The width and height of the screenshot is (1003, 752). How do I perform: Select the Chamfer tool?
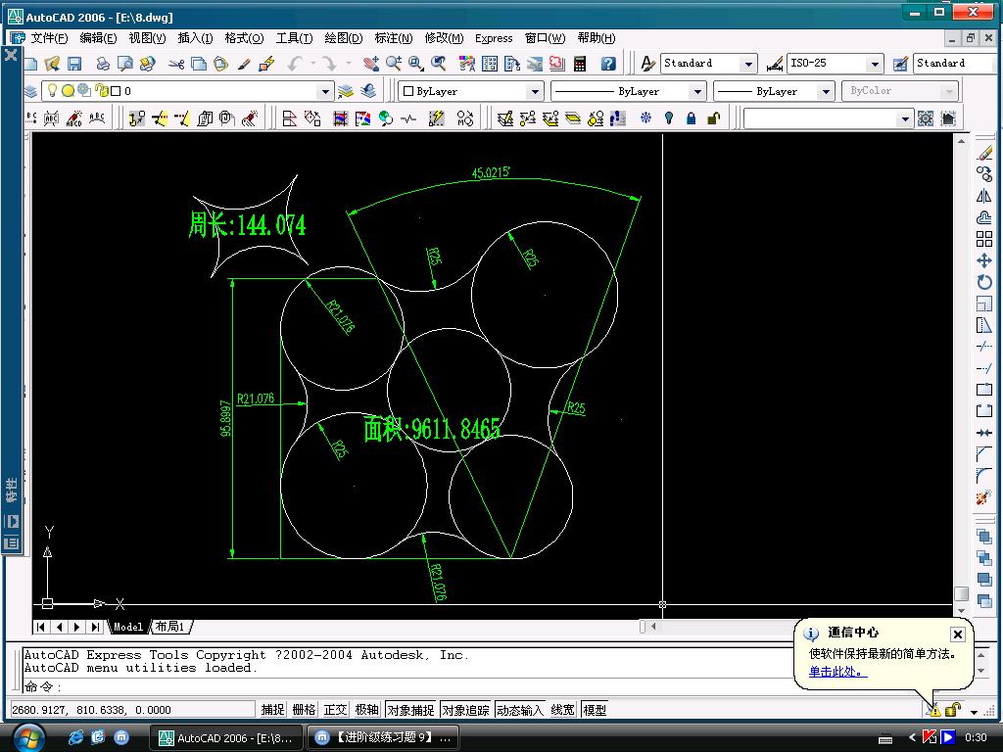[x=984, y=454]
